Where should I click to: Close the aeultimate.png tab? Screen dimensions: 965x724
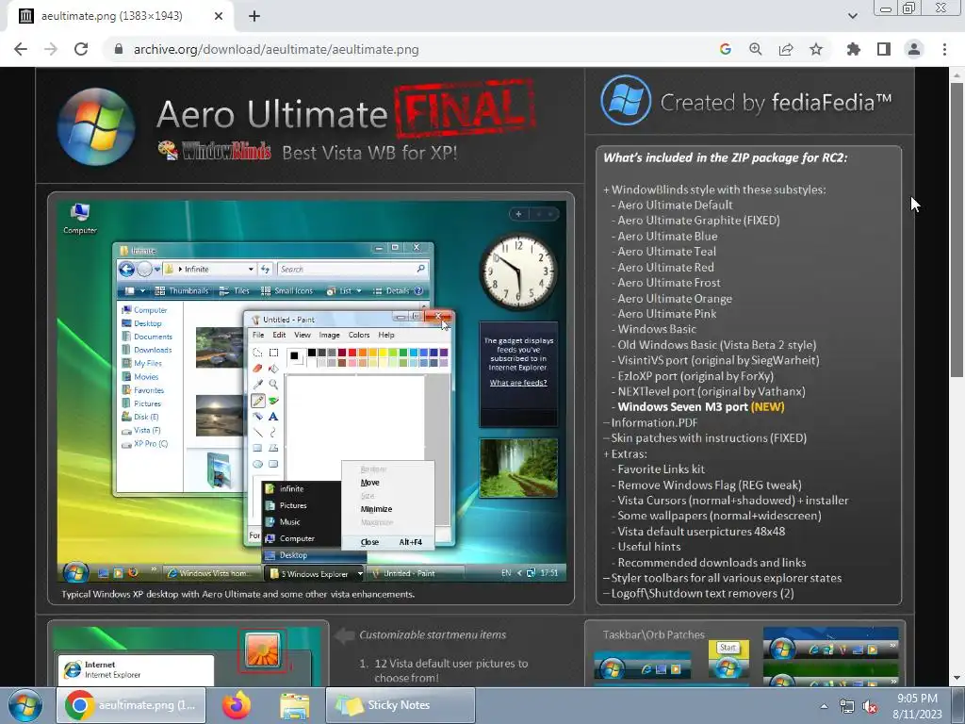[219, 17]
